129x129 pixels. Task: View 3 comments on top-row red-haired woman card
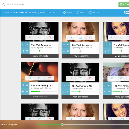(81, 56)
